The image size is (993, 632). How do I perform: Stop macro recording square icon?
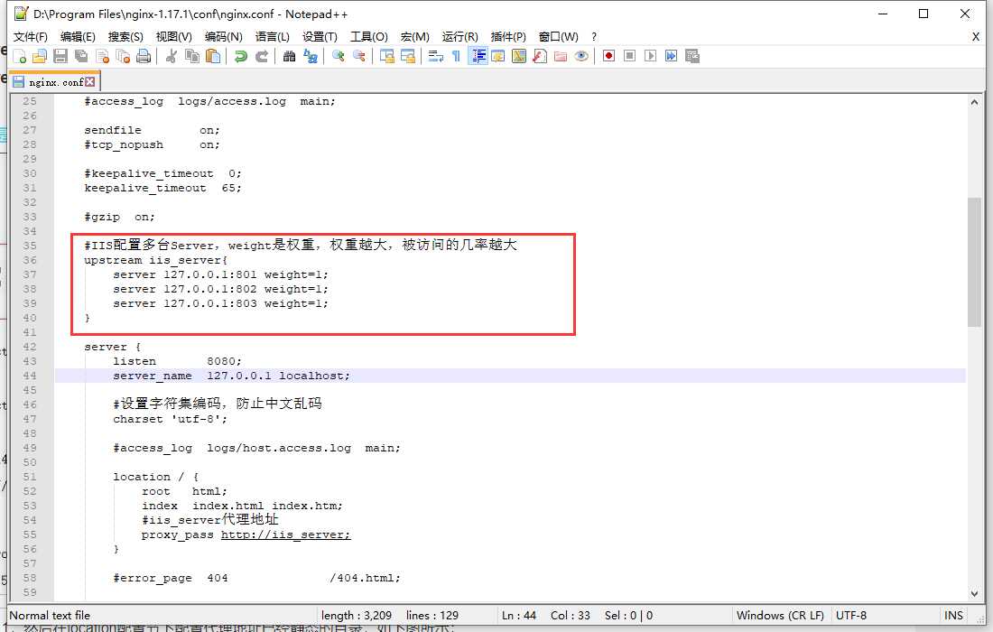click(x=629, y=56)
